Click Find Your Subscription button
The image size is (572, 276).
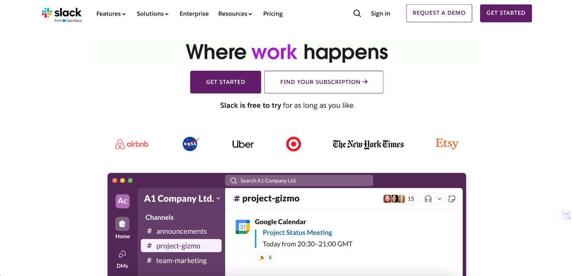click(x=324, y=82)
